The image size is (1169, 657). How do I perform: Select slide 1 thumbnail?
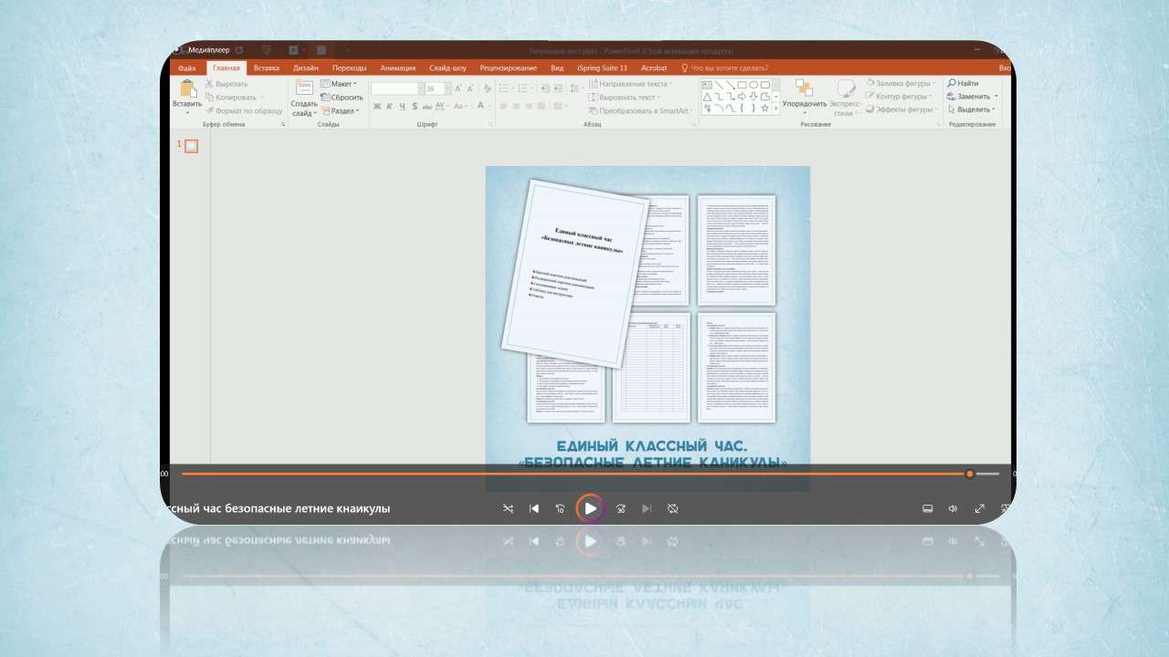[x=191, y=146]
